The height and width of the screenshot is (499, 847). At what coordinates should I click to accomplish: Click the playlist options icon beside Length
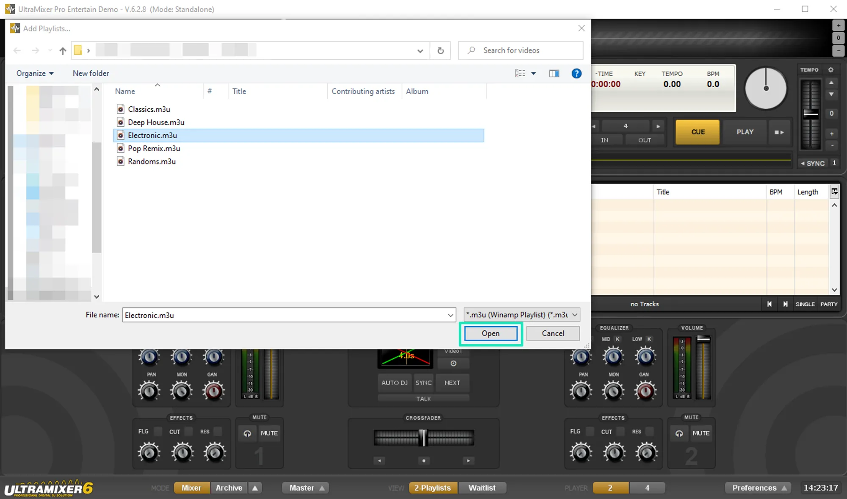pyautogui.click(x=834, y=192)
